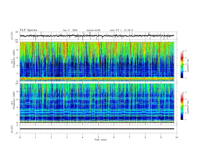Viewport: 199px width, 154px height.
Task: Click the red-yellow low-frequency band in ch.1 spectrogram
Action: tap(97, 79)
